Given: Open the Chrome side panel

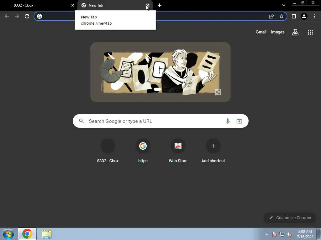Looking at the screenshot, I should pos(294,16).
